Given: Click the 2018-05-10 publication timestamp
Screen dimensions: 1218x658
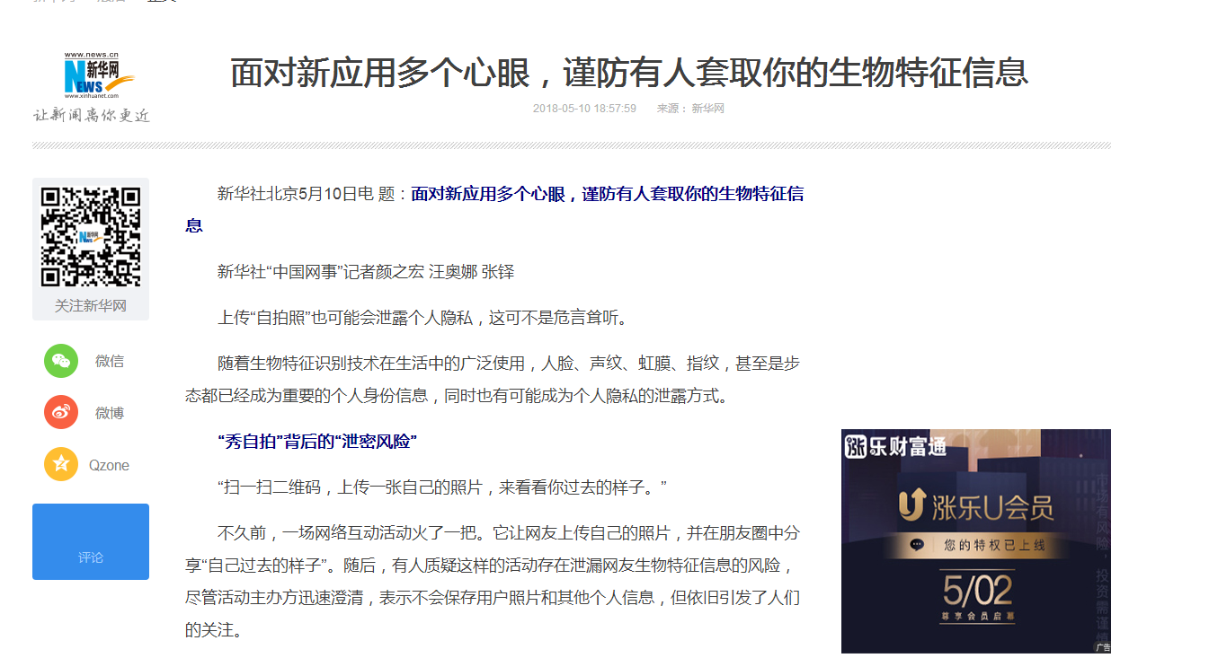Looking at the screenshot, I should (584, 109).
